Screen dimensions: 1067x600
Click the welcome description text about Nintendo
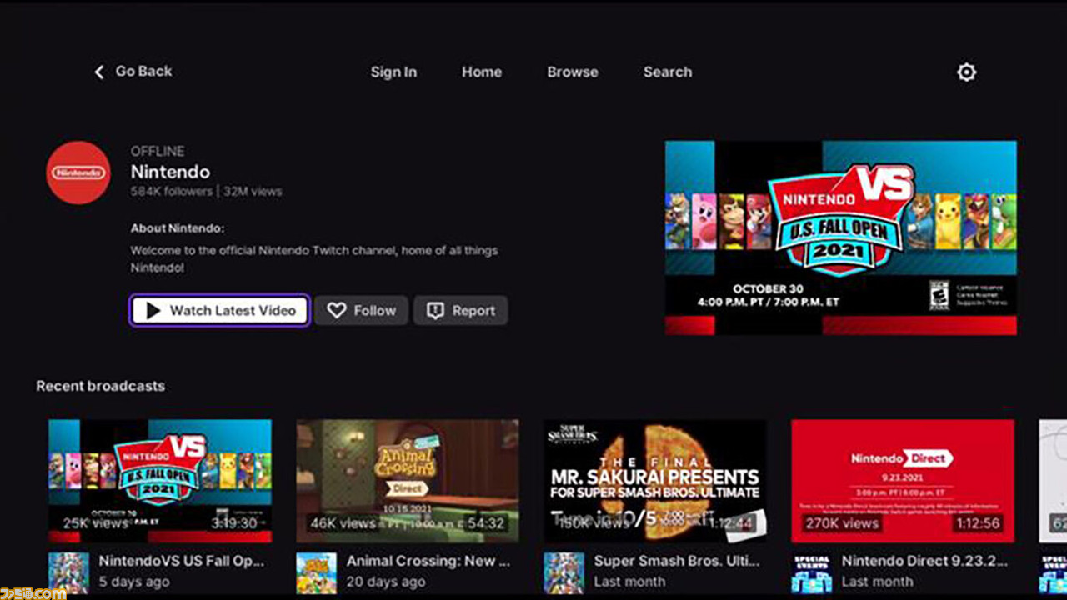click(x=314, y=259)
